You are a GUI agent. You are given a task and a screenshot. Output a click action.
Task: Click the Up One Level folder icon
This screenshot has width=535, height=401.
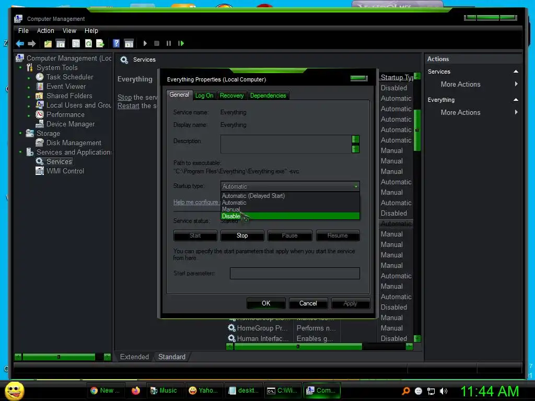(x=48, y=43)
